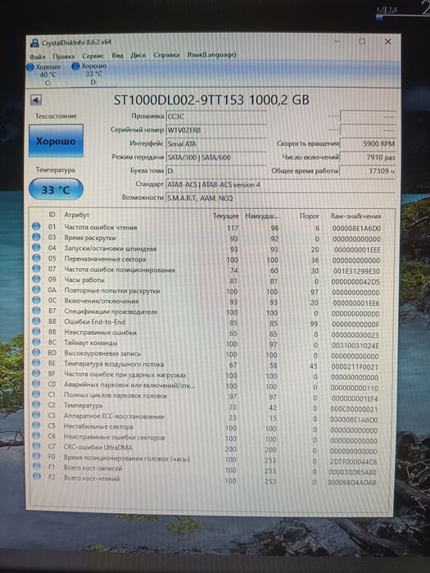Viewport: 430px width, 573px height.
Task: Click the Прошивка field CC3C
Action: pos(216,116)
